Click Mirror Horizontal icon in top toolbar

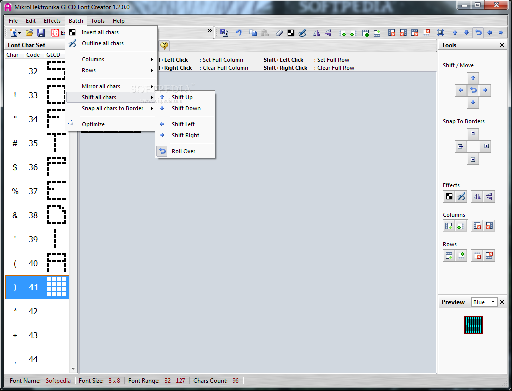(x=316, y=32)
